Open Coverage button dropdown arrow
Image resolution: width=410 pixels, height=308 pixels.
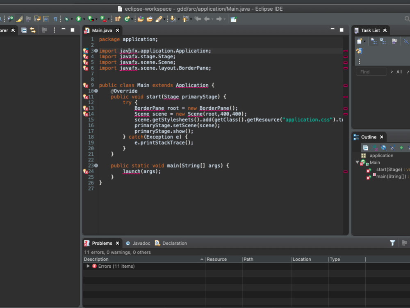coord(96,19)
